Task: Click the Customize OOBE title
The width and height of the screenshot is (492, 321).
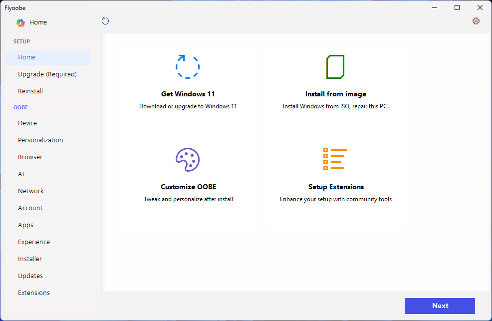Action: pyautogui.click(x=188, y=187)
